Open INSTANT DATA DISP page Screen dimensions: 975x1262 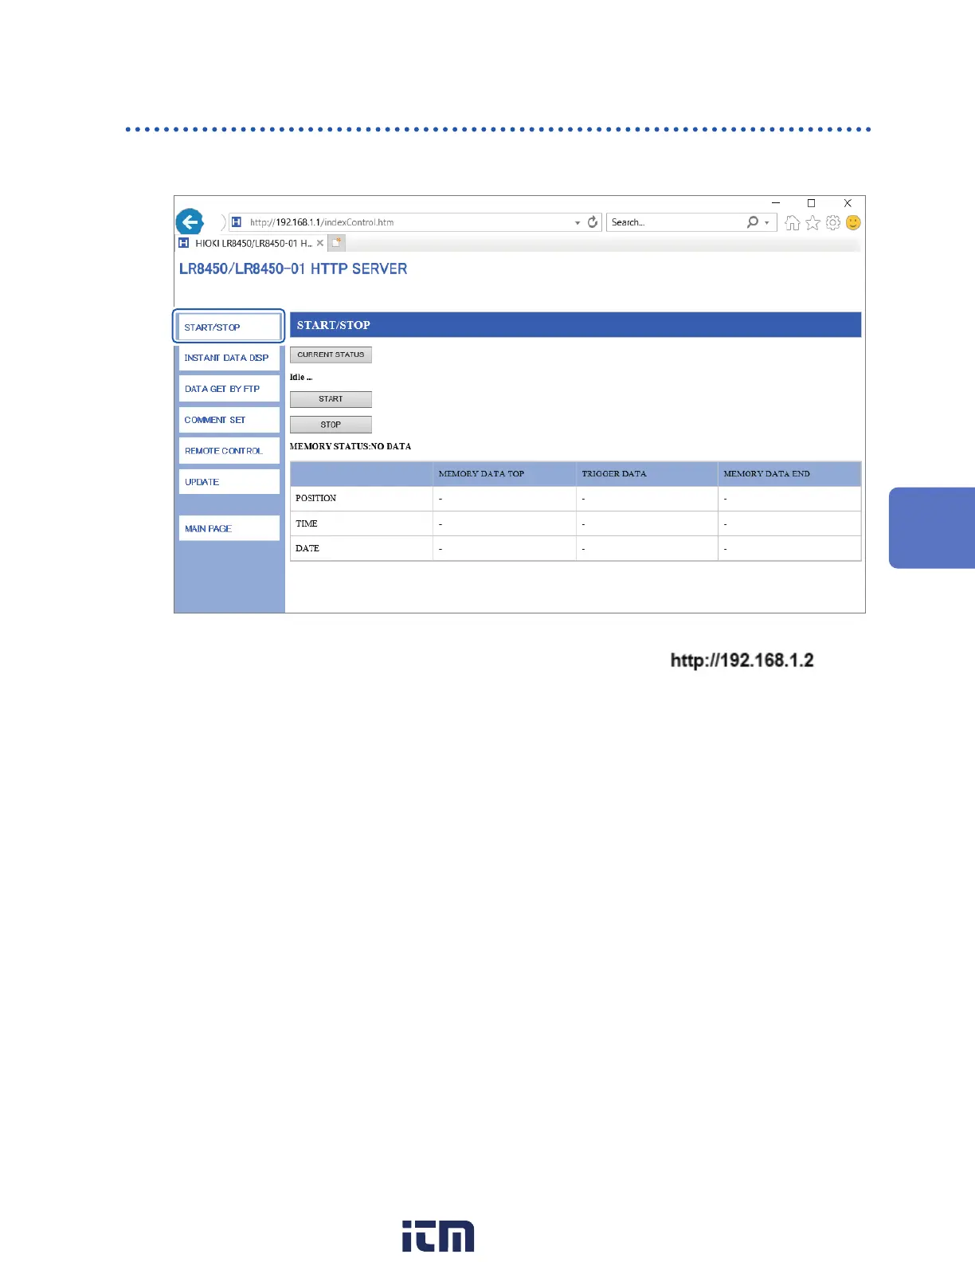pyautogui.click(x=229, y=358)
